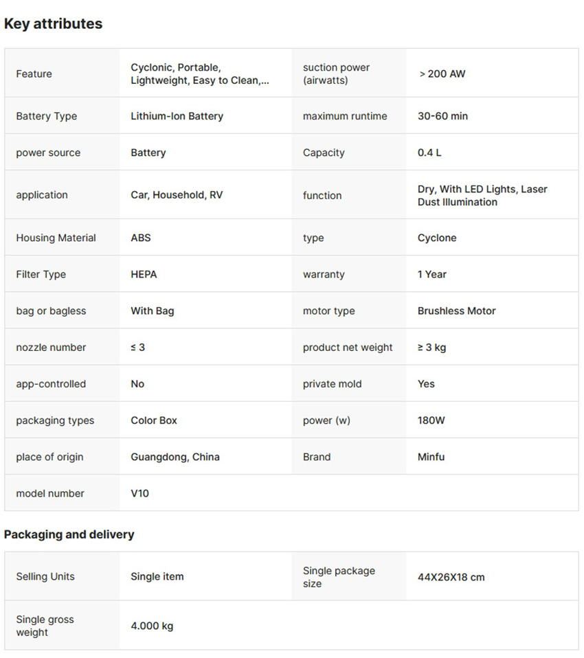
Task: Select the > 200 AW value
Action: (x=442, y=73)
